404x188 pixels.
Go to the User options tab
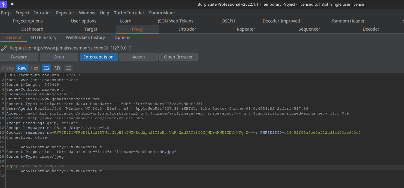click(x=84, y=21)
